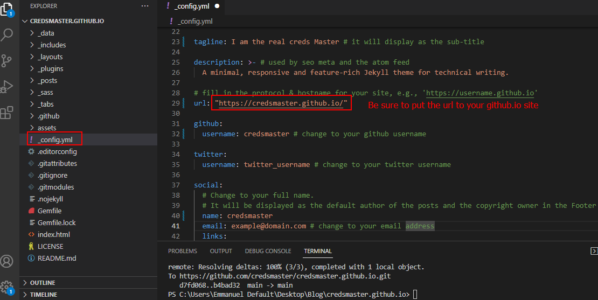The height and width of the screenshot is (300, 598).
Task: Open the Accounts icon in activity bar
Action: 7,261
